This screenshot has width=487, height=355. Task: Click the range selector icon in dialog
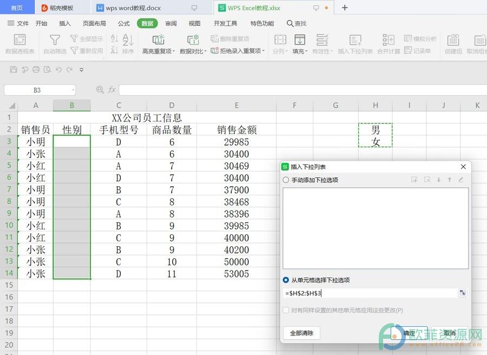tap(462, 293)
